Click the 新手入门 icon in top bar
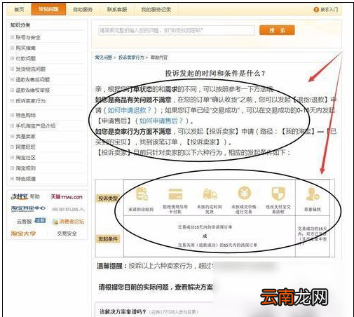The image size is (354, 317). (x=316, y=10)
